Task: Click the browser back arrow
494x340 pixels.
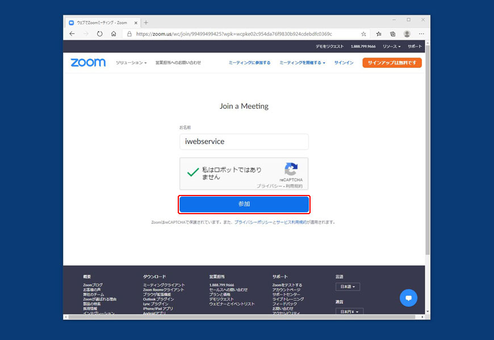Action: 72,33
